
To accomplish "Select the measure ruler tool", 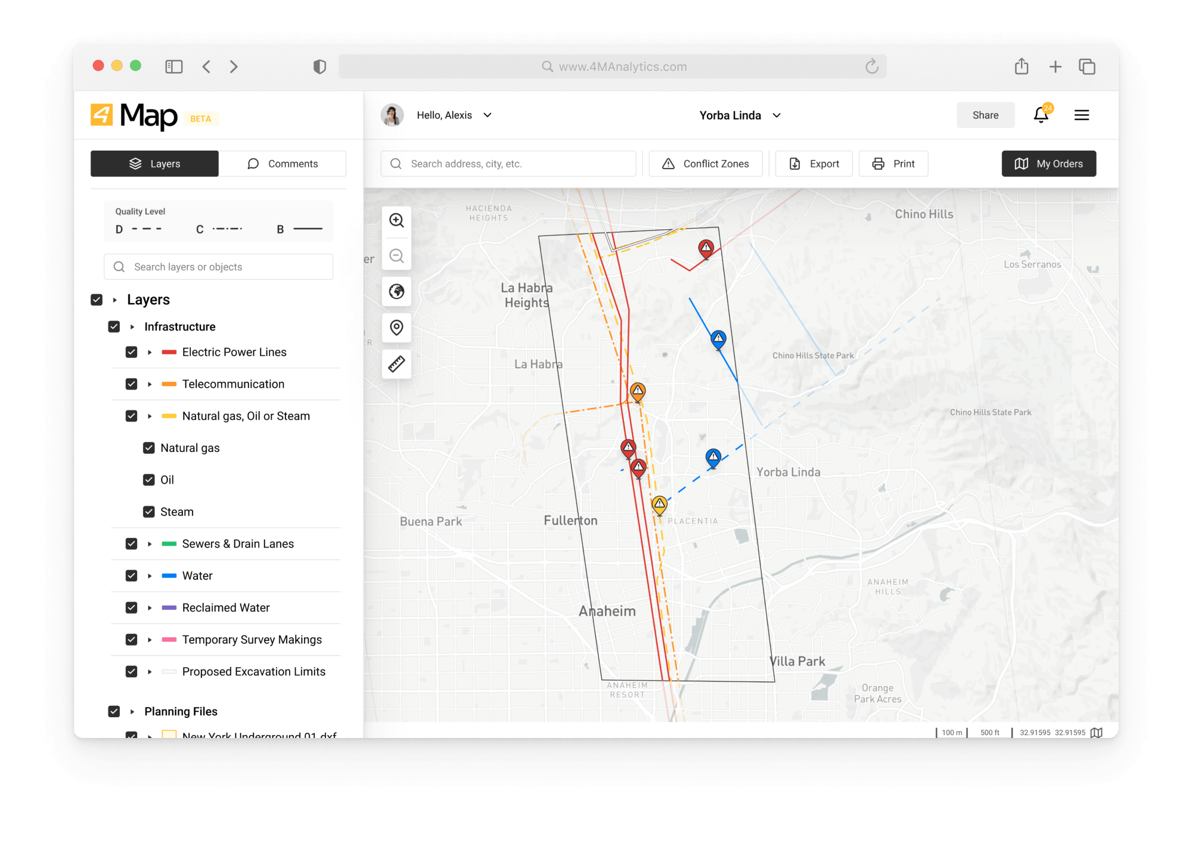I will (x=396, y=364).
